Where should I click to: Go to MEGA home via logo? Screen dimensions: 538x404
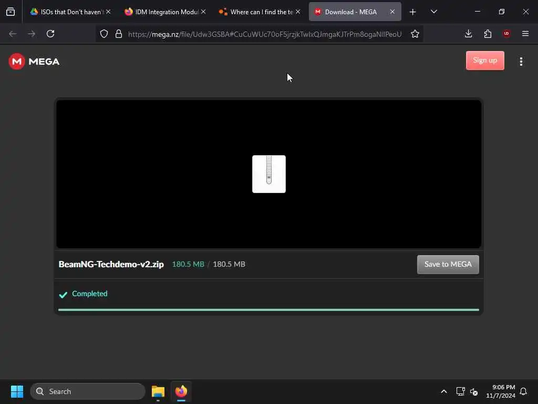[x=34, y=62]
